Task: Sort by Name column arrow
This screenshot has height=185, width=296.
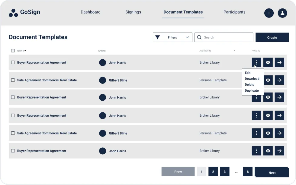Action: 25,51
